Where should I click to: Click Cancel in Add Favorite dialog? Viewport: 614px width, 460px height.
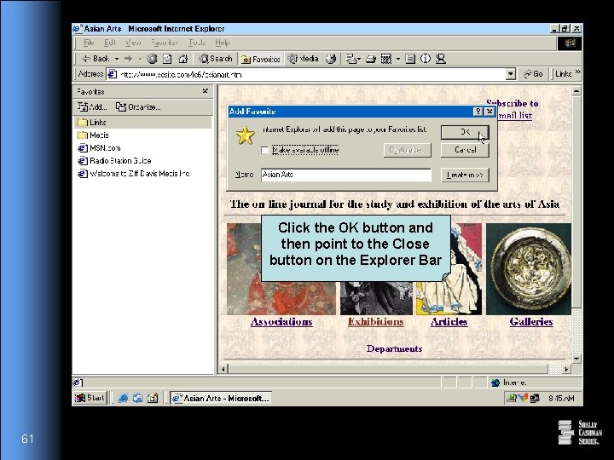click(465, 150)
